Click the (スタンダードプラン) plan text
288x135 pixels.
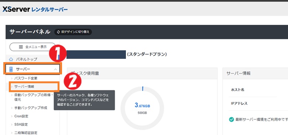point(147,54)
